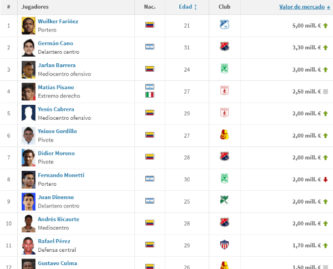333x269 pixels.
Task: Click América de Cali crest for Matías Pisano
Action: [224, 91]
